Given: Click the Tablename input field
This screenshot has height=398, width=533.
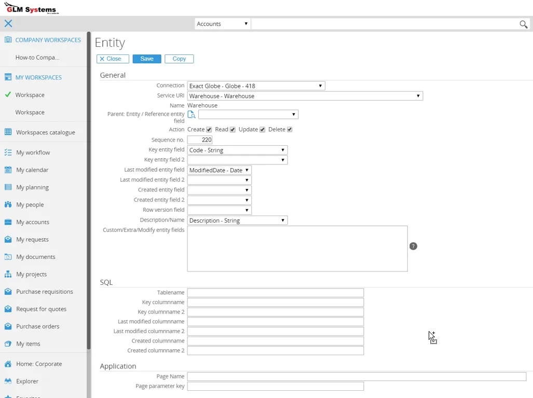Looking at the screenshot, I should [275, 293].
